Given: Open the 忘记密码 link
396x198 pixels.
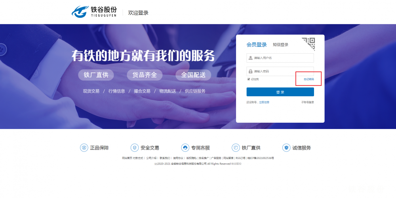Looking at the screenshot, I should 308,79.
